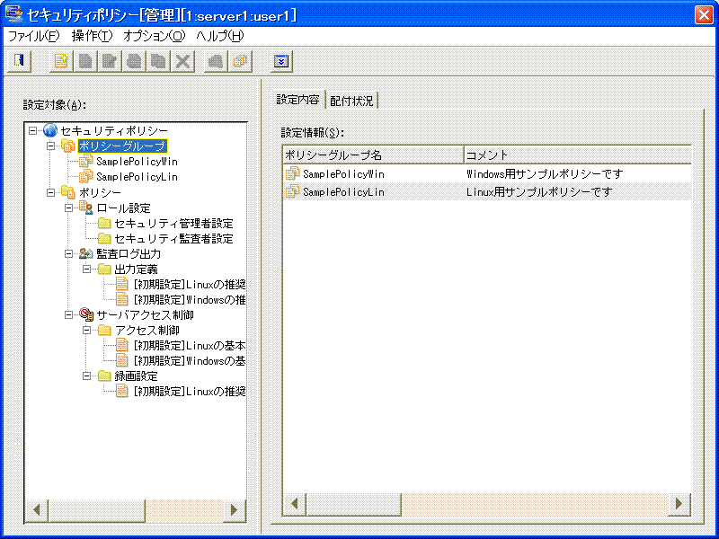Click the new policy icon with yellow star
This screenshot has height=539, width=719.
(x=61, y=61)
